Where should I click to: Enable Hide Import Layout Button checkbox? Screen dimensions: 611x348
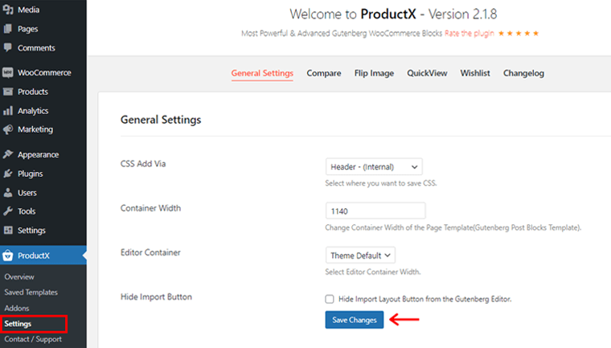(x=330, y=299)
